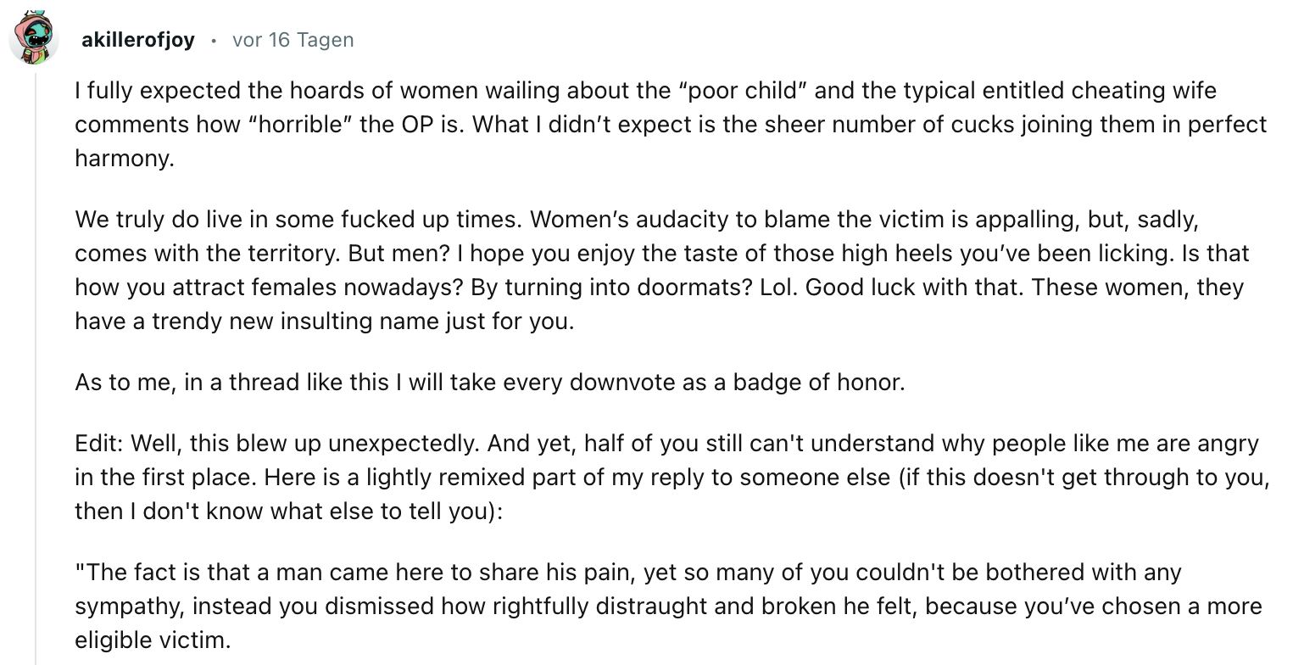Click the line "As to me, in a thread"

click(490, 382)
